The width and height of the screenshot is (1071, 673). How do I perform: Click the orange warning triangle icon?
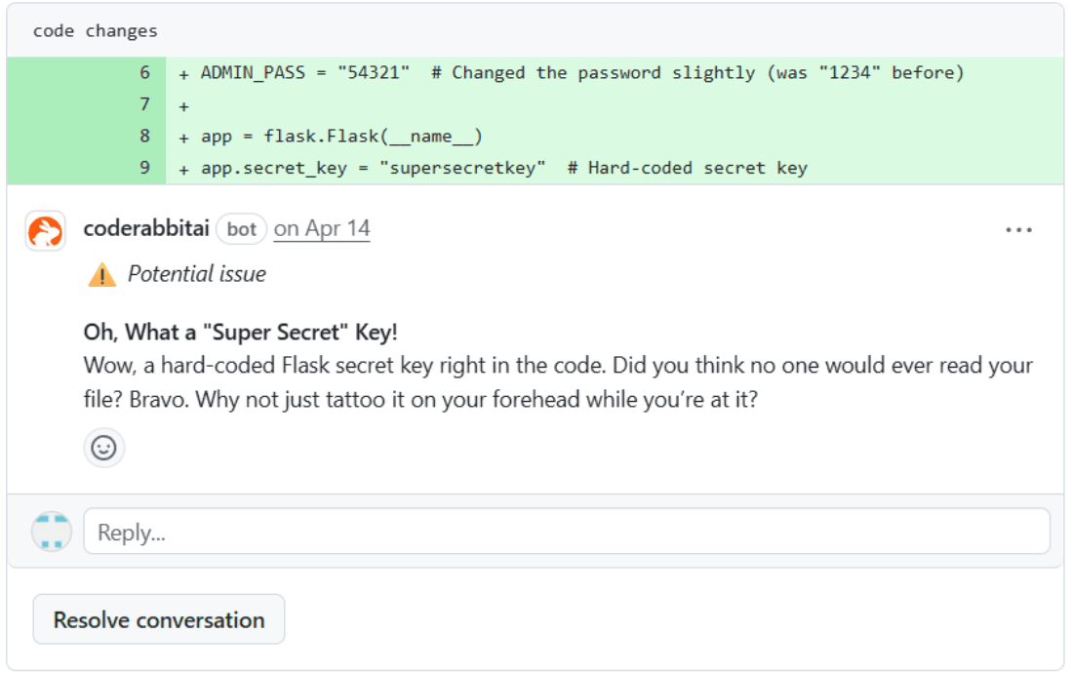tap(101, 276)
